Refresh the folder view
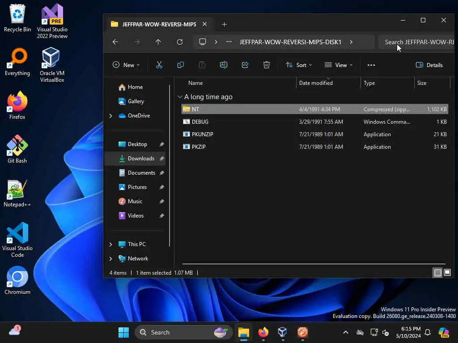This screenshot has width=458, height=343. (x=180, y=42)
